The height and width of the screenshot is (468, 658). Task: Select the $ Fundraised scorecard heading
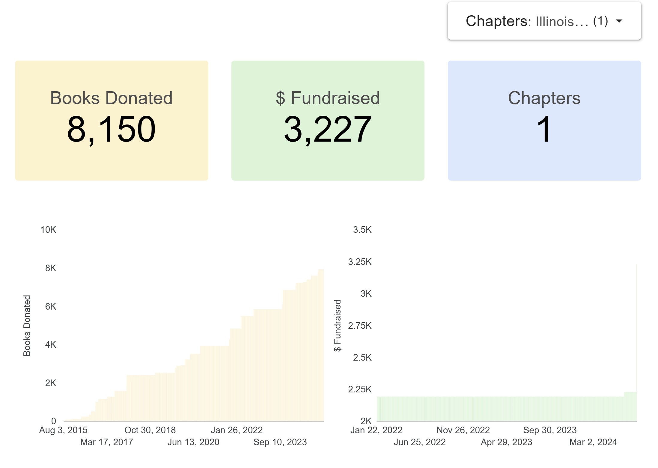328,98
